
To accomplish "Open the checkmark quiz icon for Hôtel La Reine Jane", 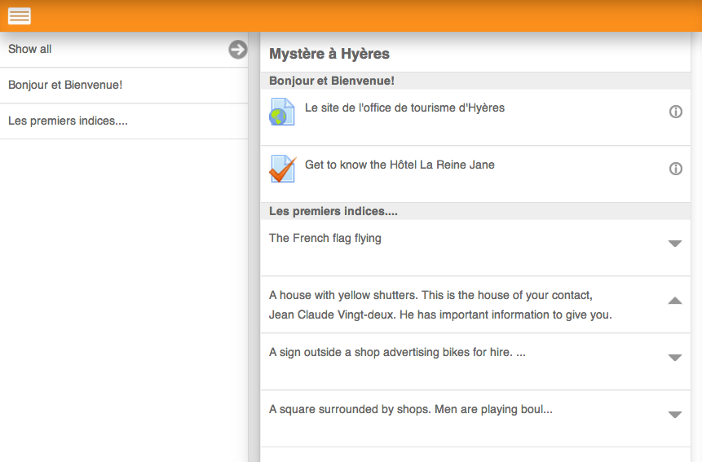I will coord(282,169).
